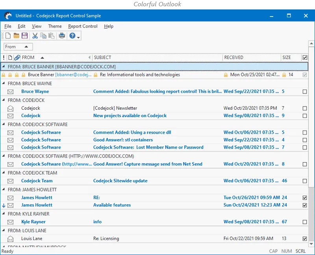Sort by the RECEIVED column header
The width and height of the screenshot is (315, 255).
coord(252,58)
